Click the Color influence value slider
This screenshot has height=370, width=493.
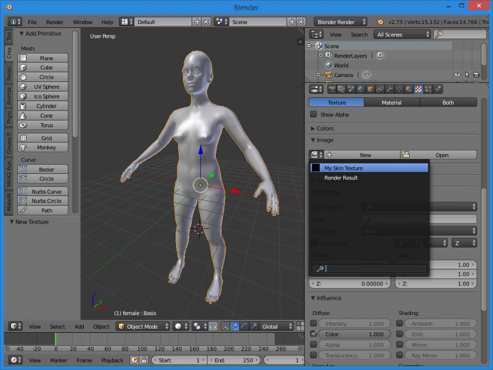click(354, 334)
